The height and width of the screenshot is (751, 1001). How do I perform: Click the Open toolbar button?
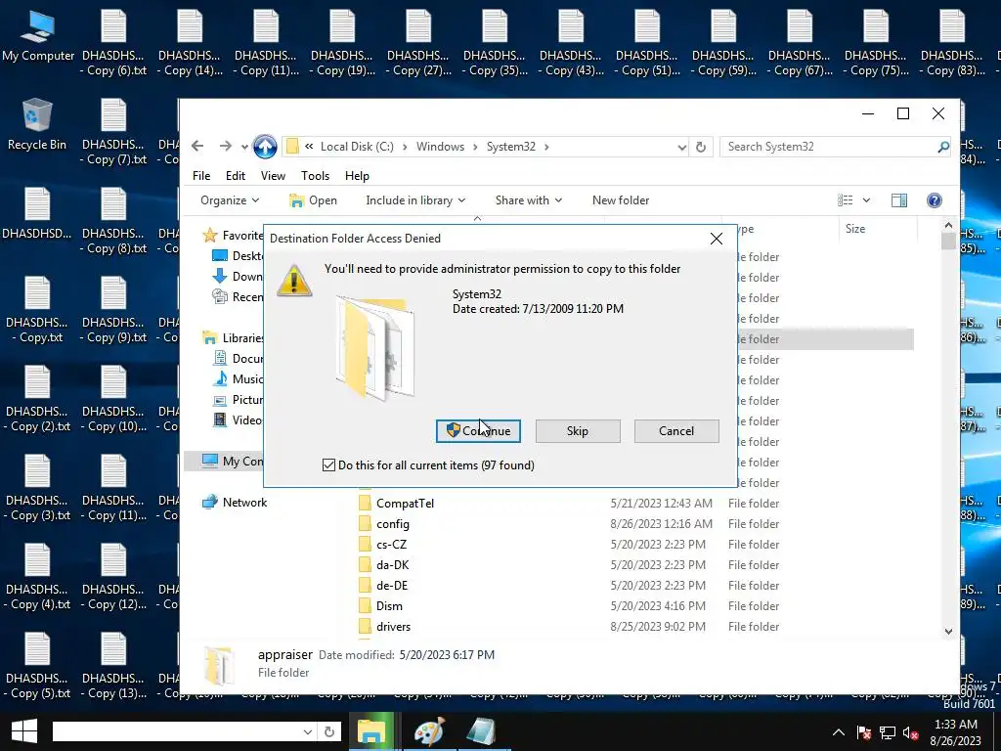[x=313, y=200]
